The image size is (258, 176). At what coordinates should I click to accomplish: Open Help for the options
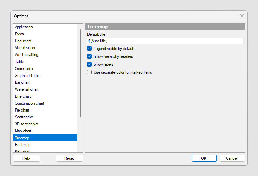click(x=26, y=158)
